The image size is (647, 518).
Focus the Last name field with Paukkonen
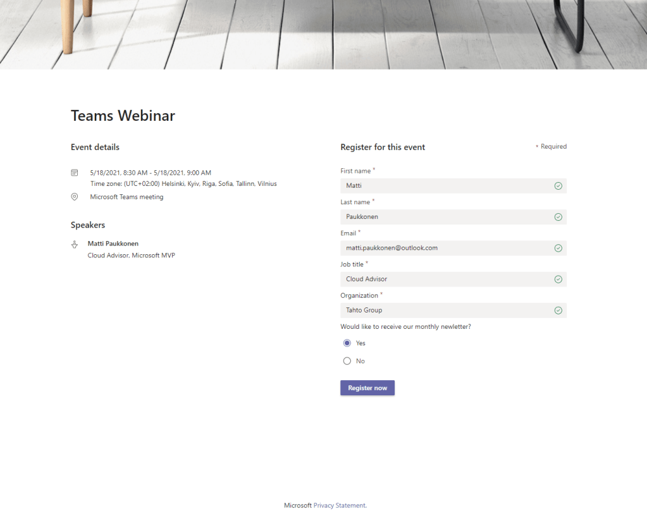click(443, 217)
